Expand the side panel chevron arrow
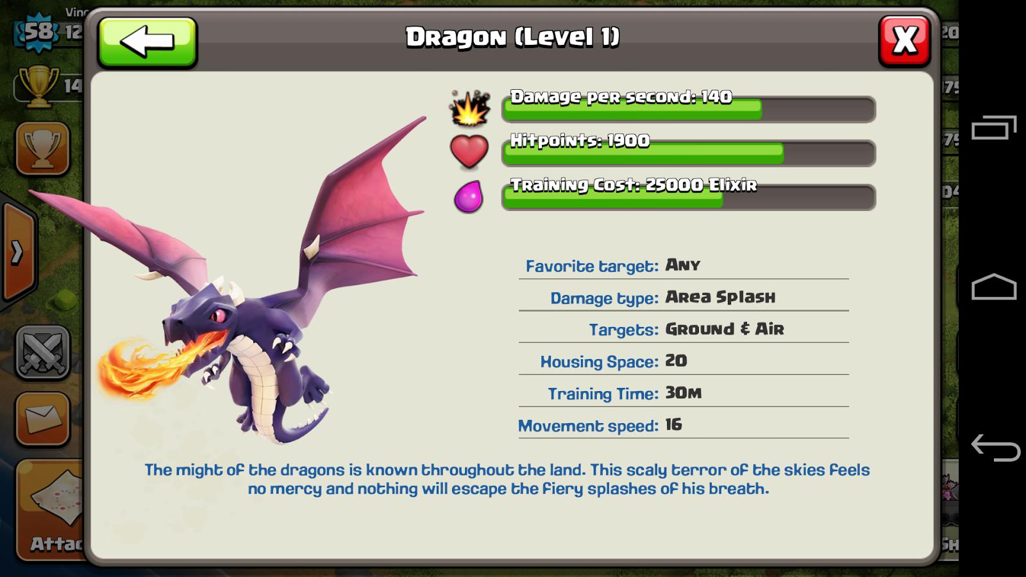Screen dimensions: 1026x577 pyautogui.click(x=18, y=253)
